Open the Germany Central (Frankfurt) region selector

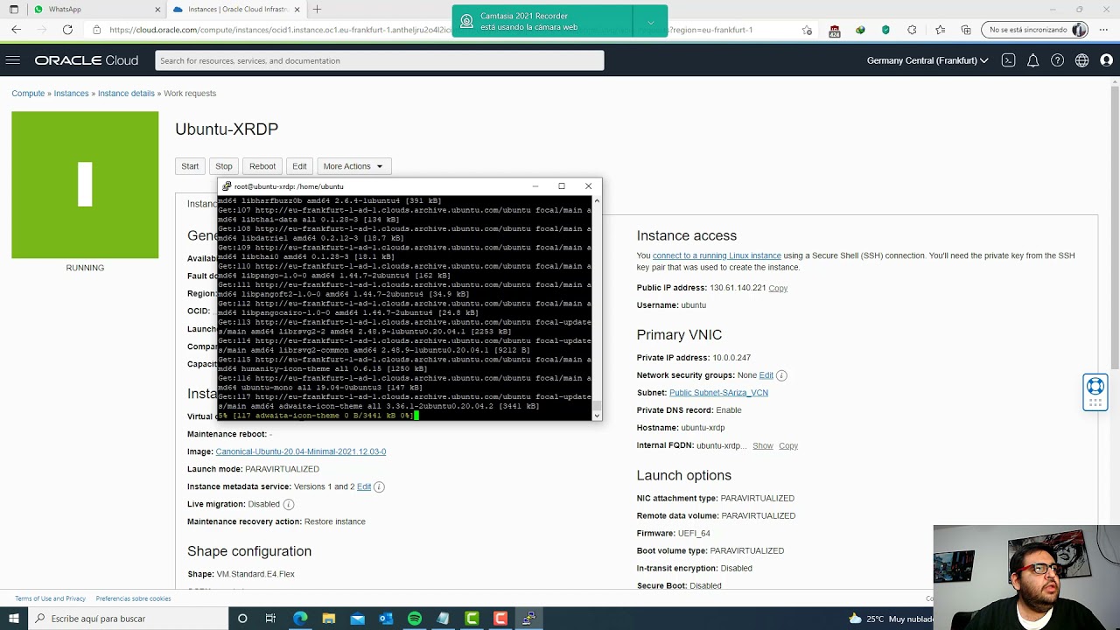[927, 60]
